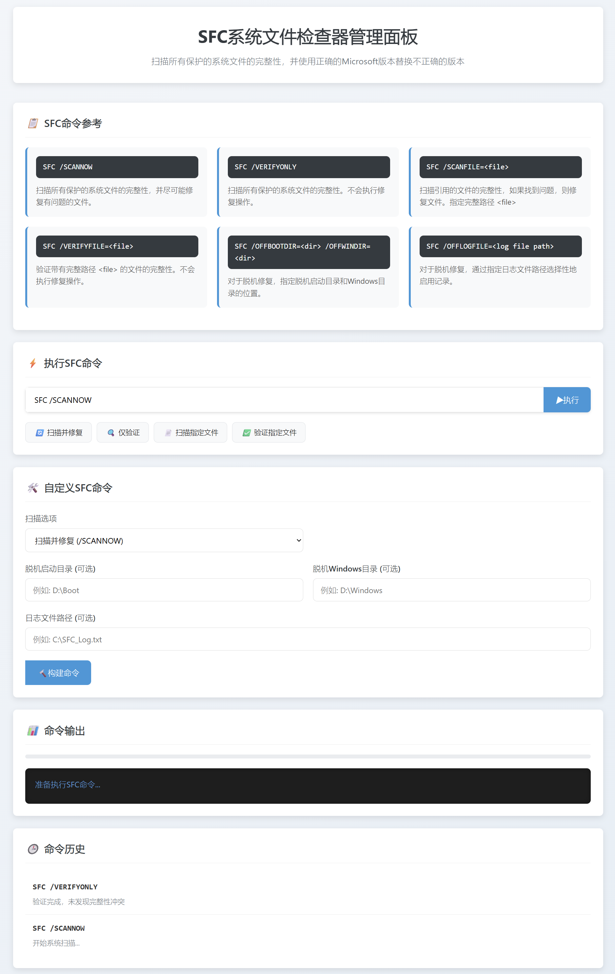Click the 验证完成，未发现完整性冲突 history result
The width and height of the screenshot is (615, 974).
[79, 901]
